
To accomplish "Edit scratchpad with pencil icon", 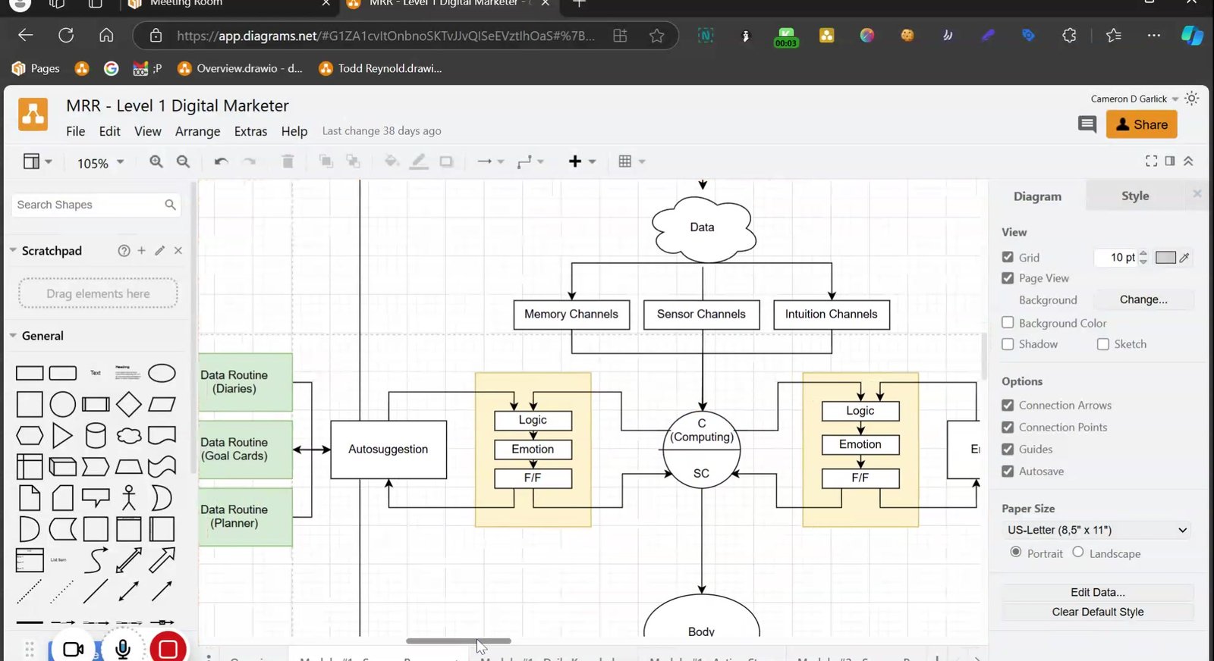I will tap(159, 251).
